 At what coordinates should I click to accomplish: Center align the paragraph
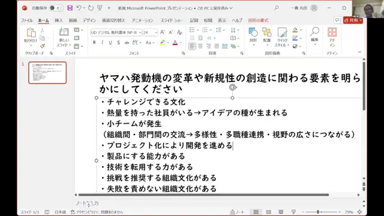coord(200,46)
